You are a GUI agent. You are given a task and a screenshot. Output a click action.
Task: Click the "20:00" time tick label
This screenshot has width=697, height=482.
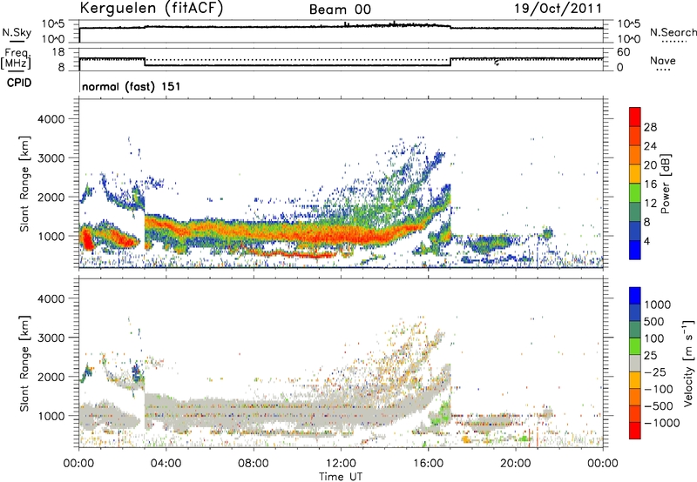click(516, 464)
